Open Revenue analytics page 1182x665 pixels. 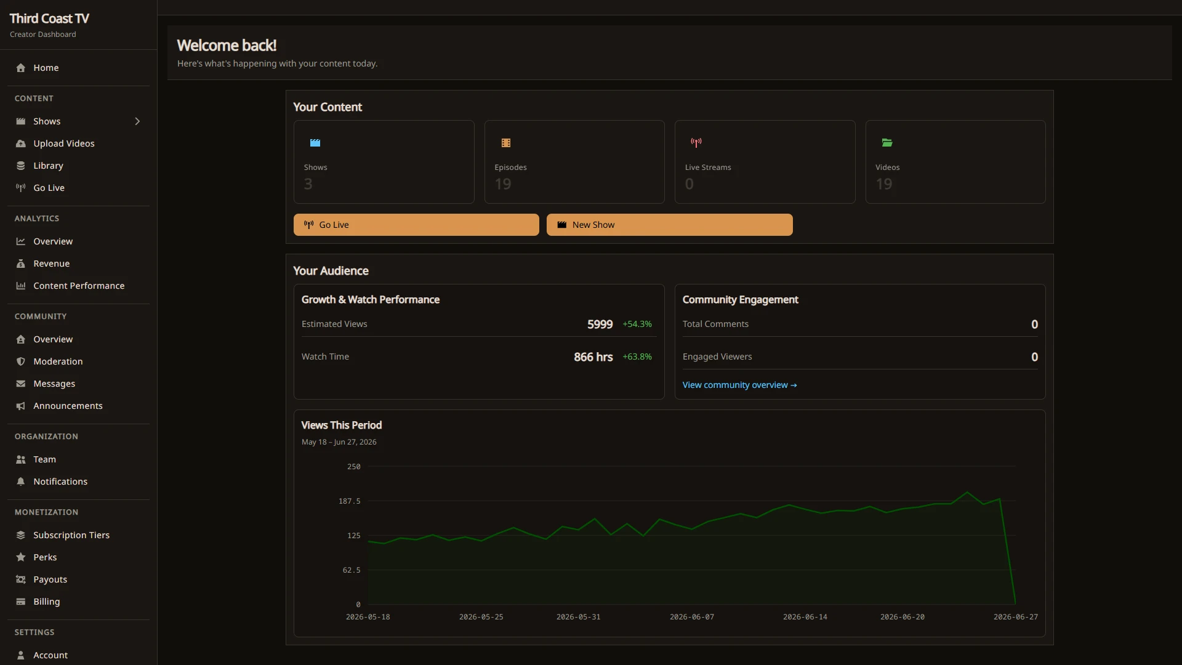[79, 264]
